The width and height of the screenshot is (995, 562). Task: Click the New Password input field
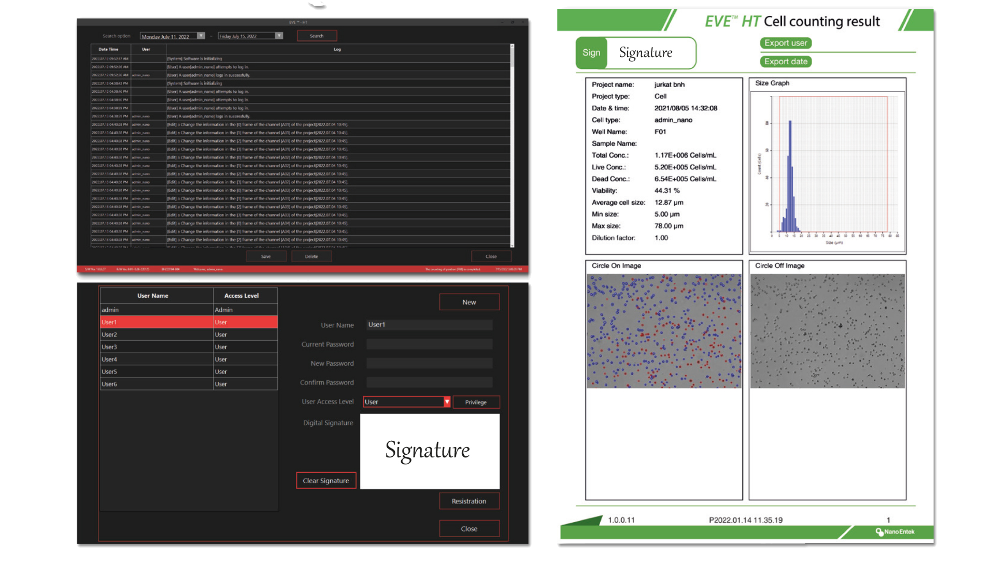tap(429, 364)
